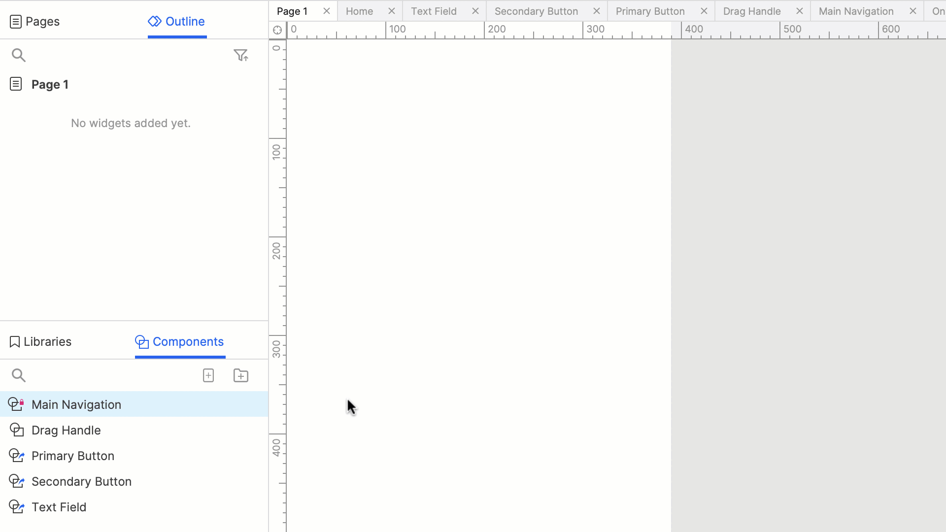Select Page 1 in the Outline
This screenshot has height=532, width=946.
pyautogui.click(x=50, y=85)
